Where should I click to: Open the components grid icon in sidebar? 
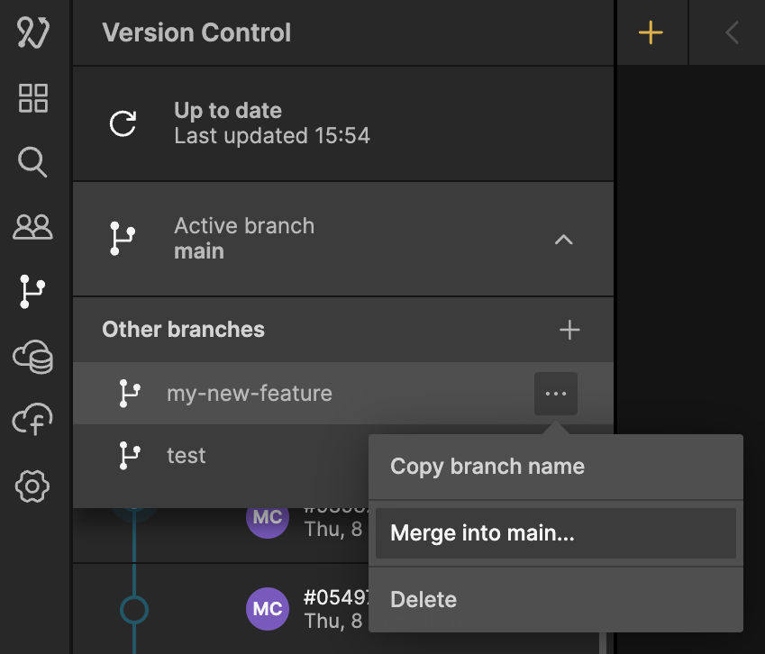pos(33,98)
